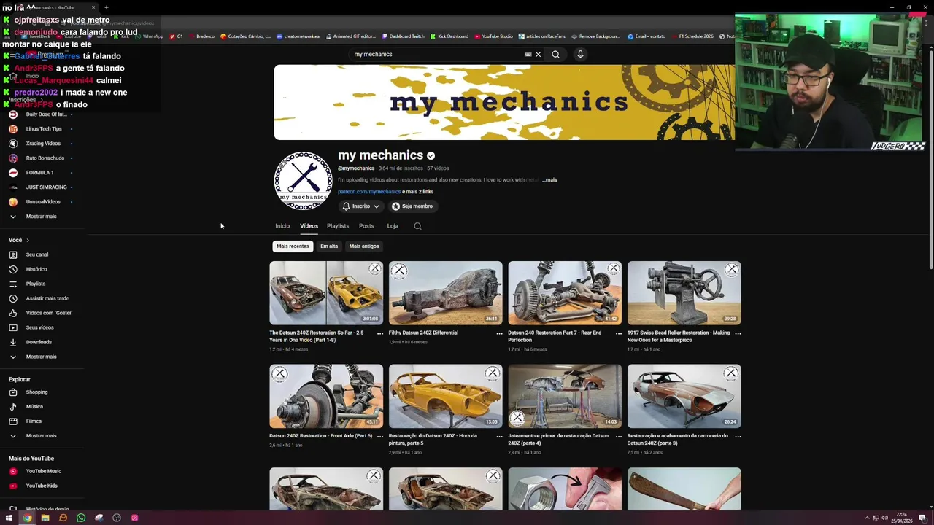Open Restauração do Datsun 240Z parte 5 title
Viewport: 934px width, 525px height.
tap(433, 439)
